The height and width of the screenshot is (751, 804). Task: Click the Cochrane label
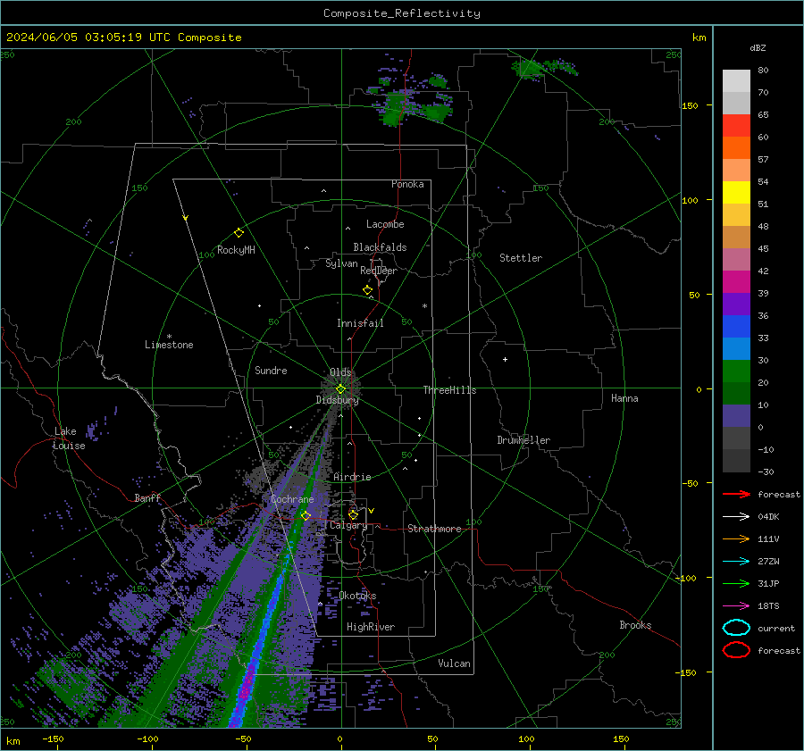(x=292, y=499)
